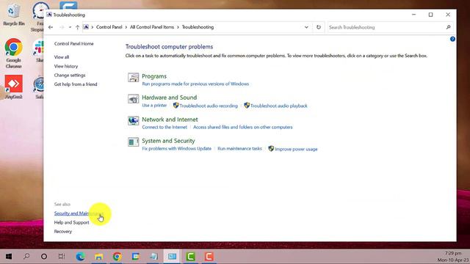This screenshot has height=264, width=470.
Task: Select Control Panel breadcrumb
Action: [109, 27]
